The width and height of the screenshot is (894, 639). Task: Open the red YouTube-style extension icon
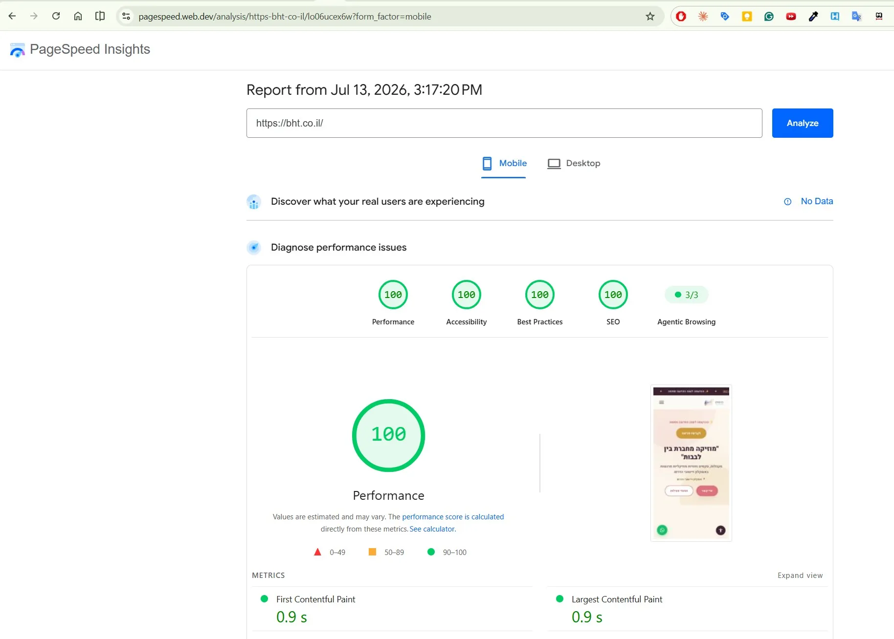tap(791, 16)
